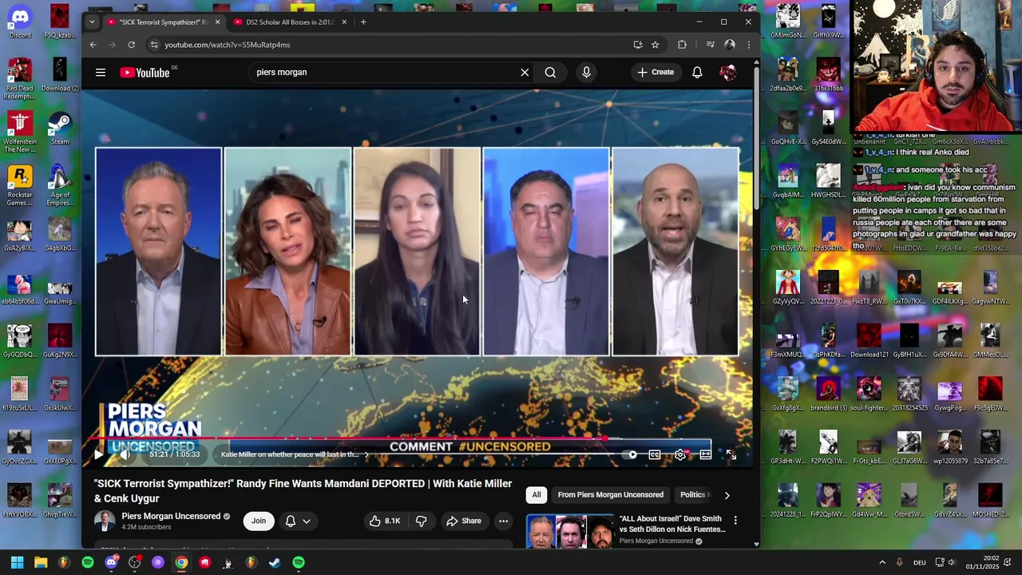Open Chrome three-dot menu
Screen dimensions: 1022x575
(748, 45)
